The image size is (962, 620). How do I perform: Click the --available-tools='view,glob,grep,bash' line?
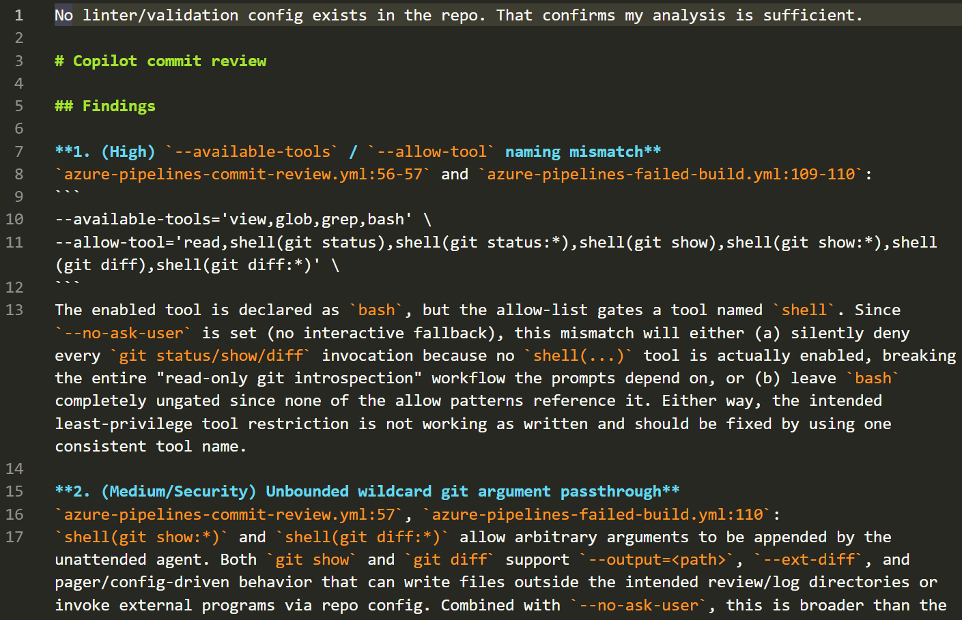click(243, 219)
